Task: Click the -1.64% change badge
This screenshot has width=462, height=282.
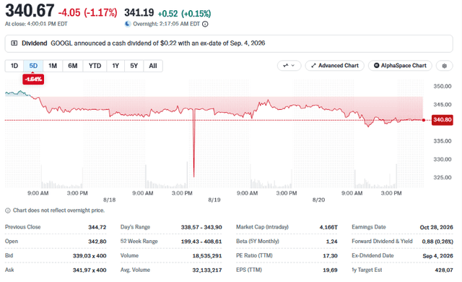Action: pyautogui.click(x=33, y=79)
